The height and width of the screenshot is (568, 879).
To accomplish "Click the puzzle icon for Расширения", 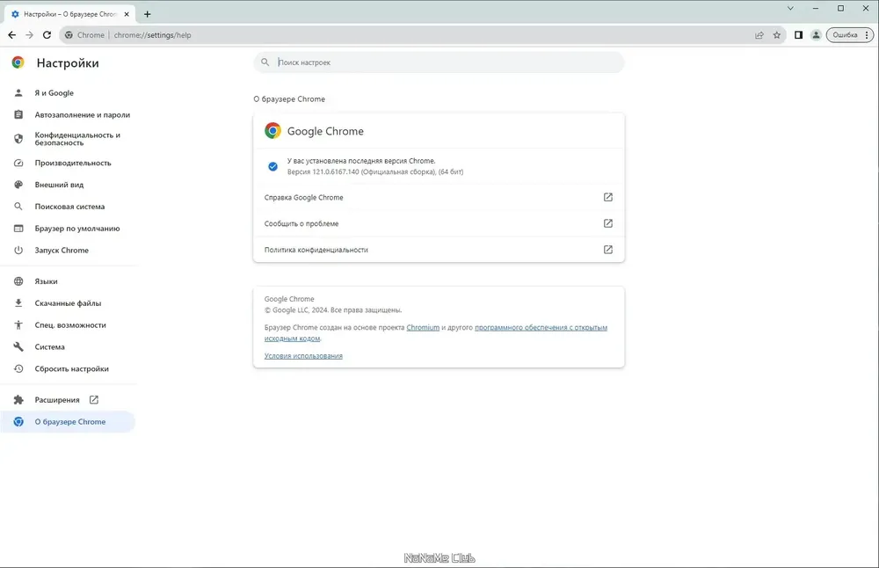I will point(18,400).
